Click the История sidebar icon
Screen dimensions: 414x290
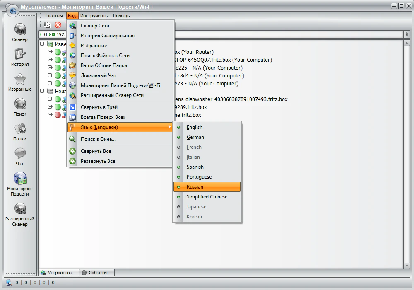20,57
